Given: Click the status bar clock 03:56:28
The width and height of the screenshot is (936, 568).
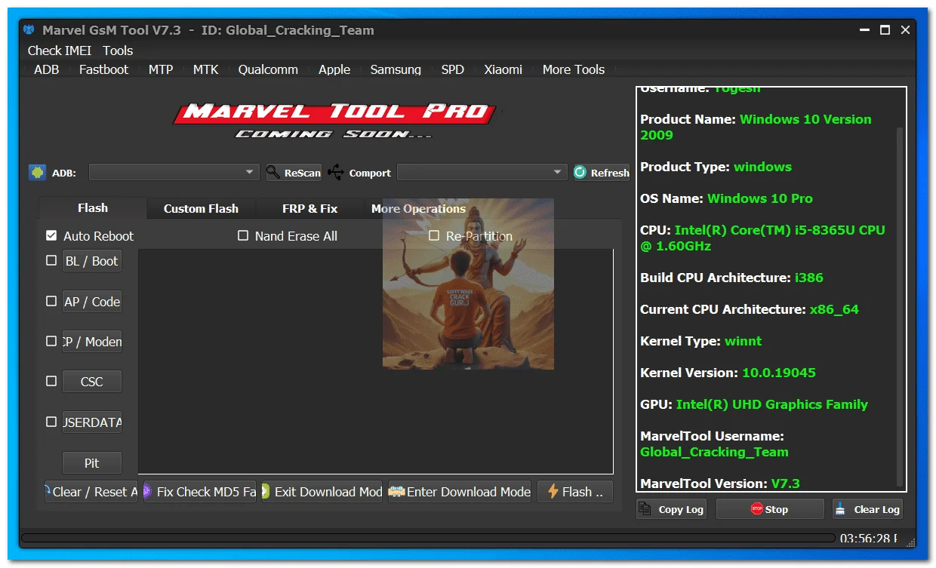Looking at the screenshot, I should coord(868,539).
